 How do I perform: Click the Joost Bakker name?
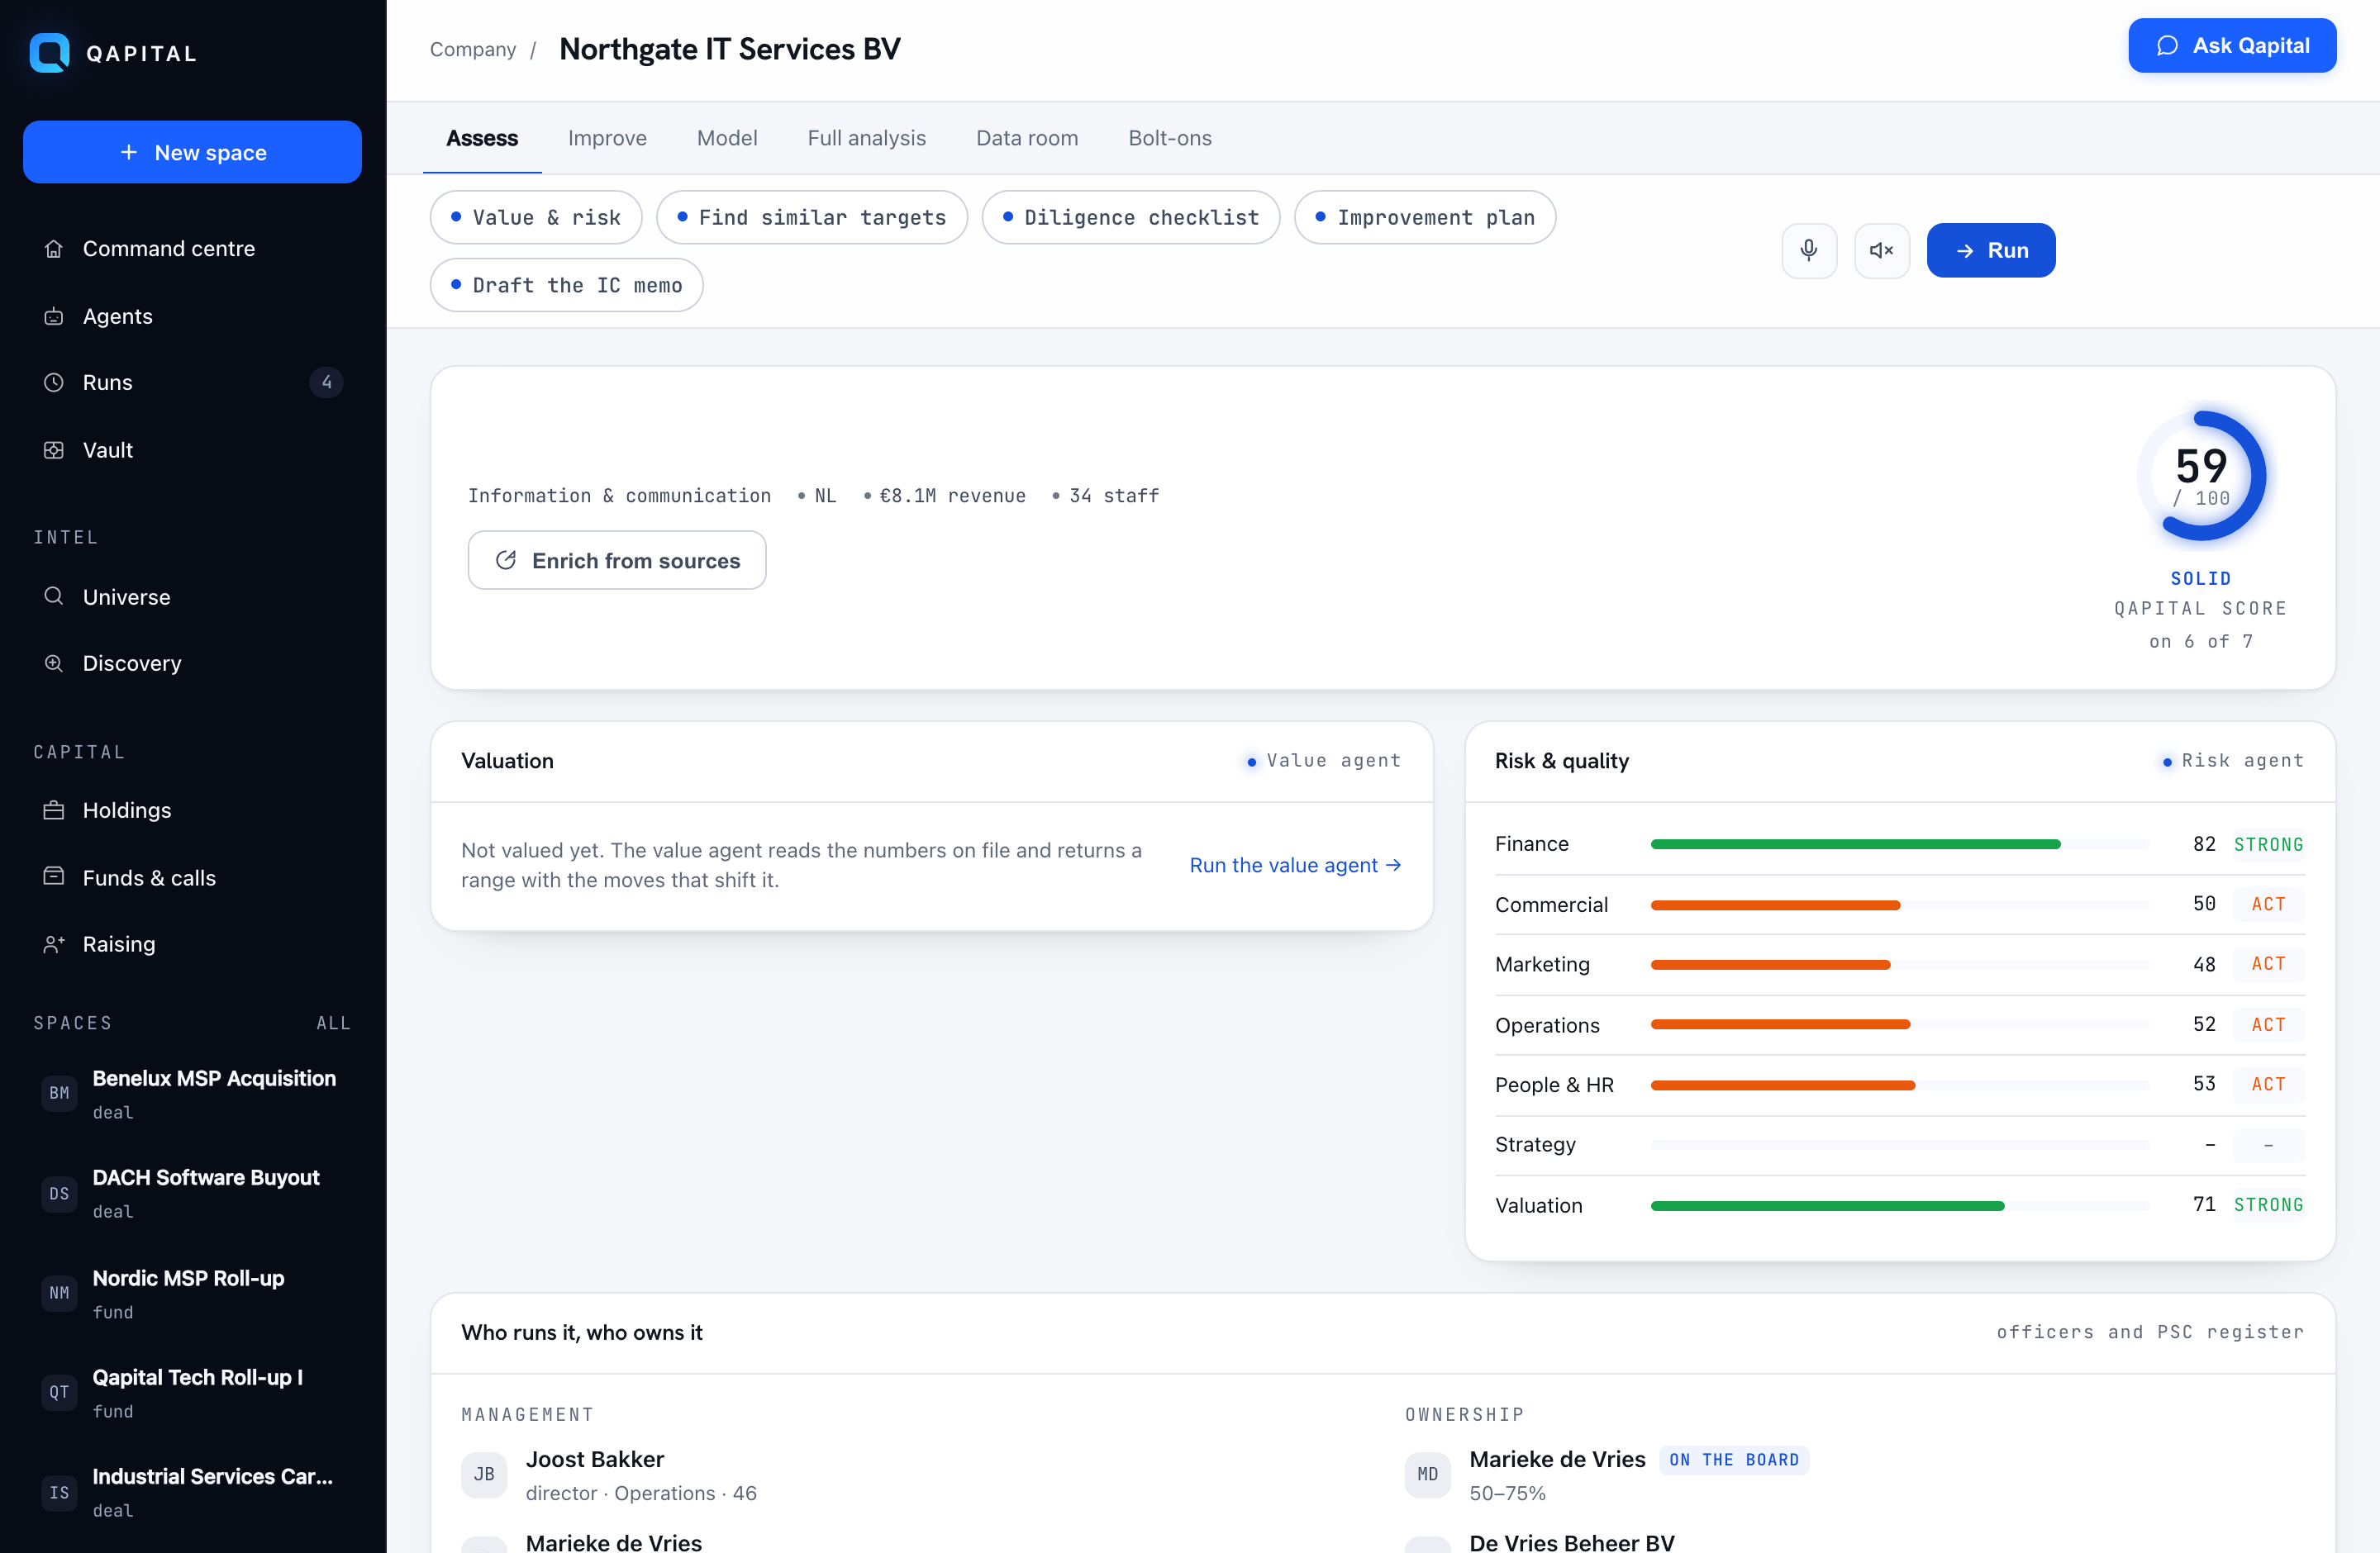pos(595,1459)
